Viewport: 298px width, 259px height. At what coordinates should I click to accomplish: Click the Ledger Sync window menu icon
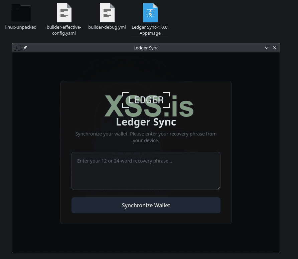pos(17,48)
